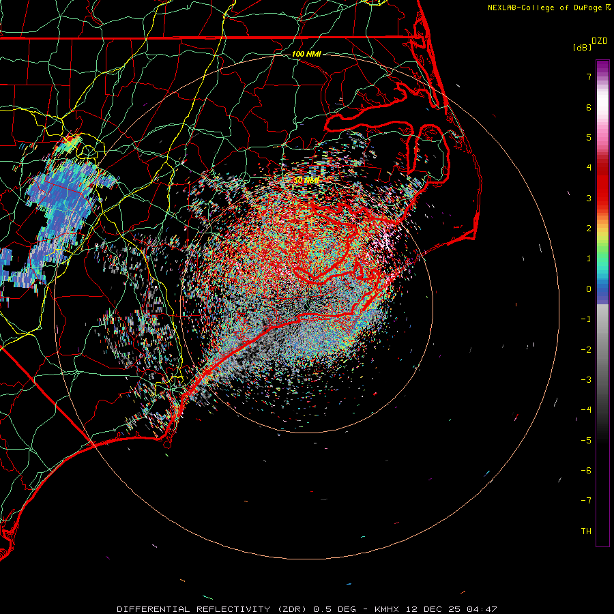This screenshot has width=614, height=614.
Task: Click the product caption 'DIFFERENTIAL REFLECTIVITY (ZDR) 0.5 DEG - KMHX 12 DEC 25 04:47'
Action: 307,609
